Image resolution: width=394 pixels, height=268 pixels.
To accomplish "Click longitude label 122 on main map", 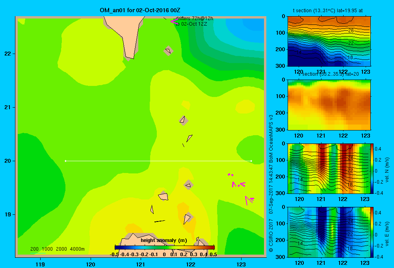I will (191, 264).
